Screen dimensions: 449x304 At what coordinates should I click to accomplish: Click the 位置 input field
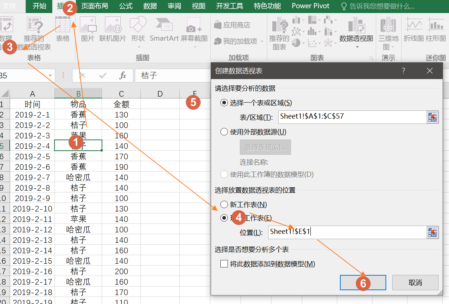(x=347, y=232)
